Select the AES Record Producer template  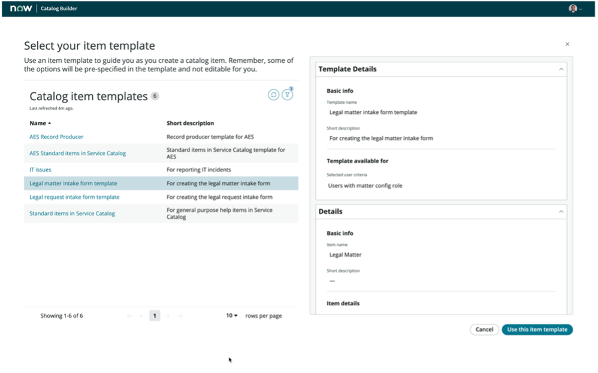[x=56, y=137]
